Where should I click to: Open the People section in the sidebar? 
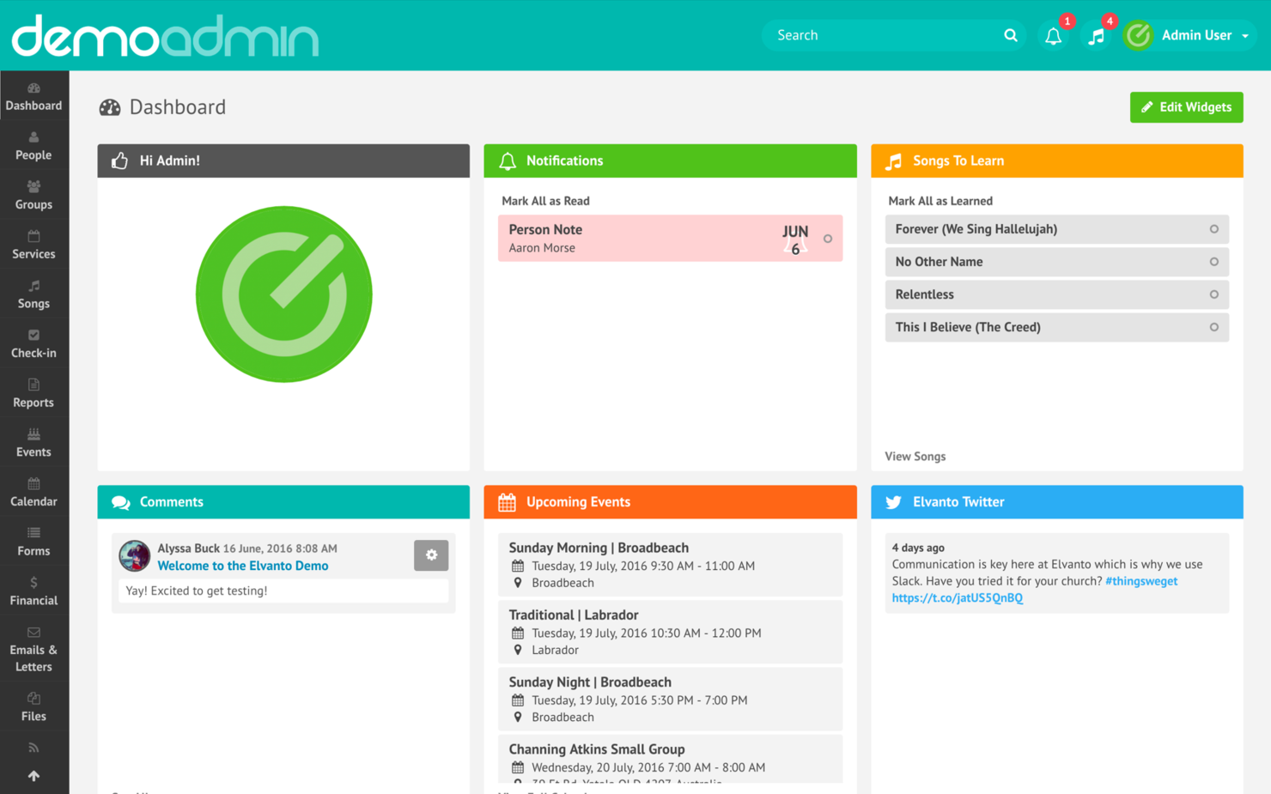point(33,146)
